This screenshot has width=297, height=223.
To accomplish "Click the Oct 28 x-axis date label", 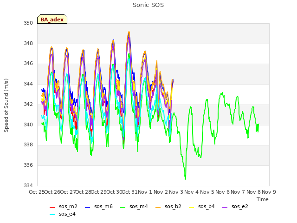I will click(84, 192).
